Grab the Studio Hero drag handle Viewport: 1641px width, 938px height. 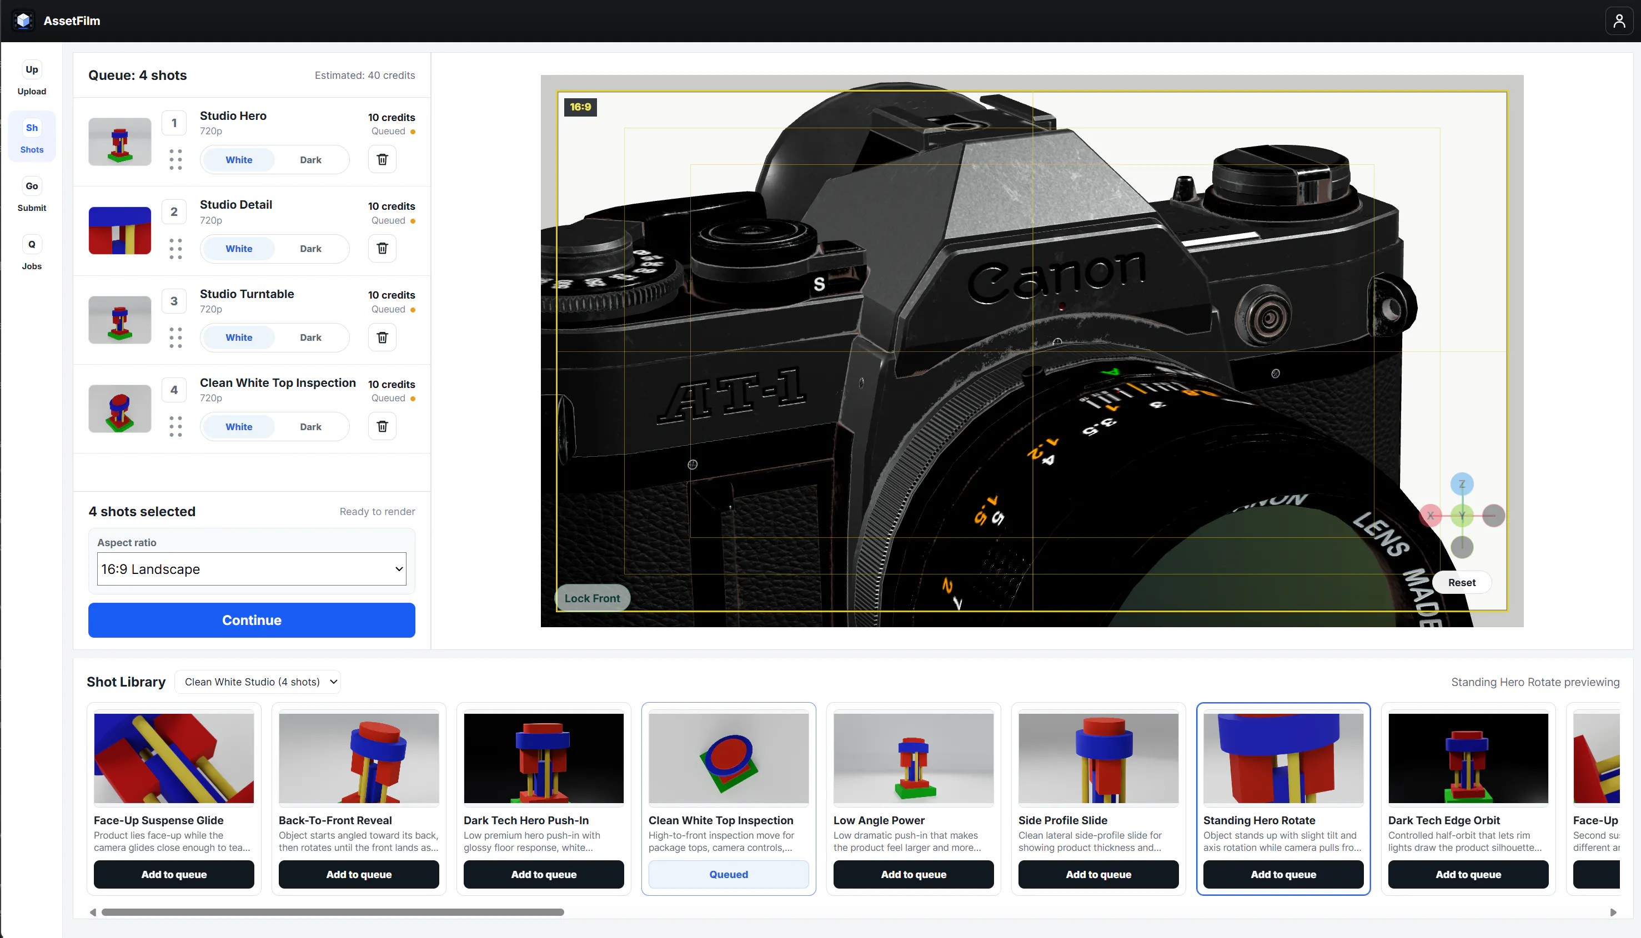(175, 159)
